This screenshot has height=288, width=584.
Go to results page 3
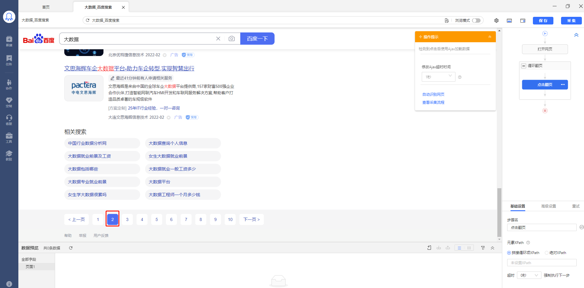[x=127, y=219]
